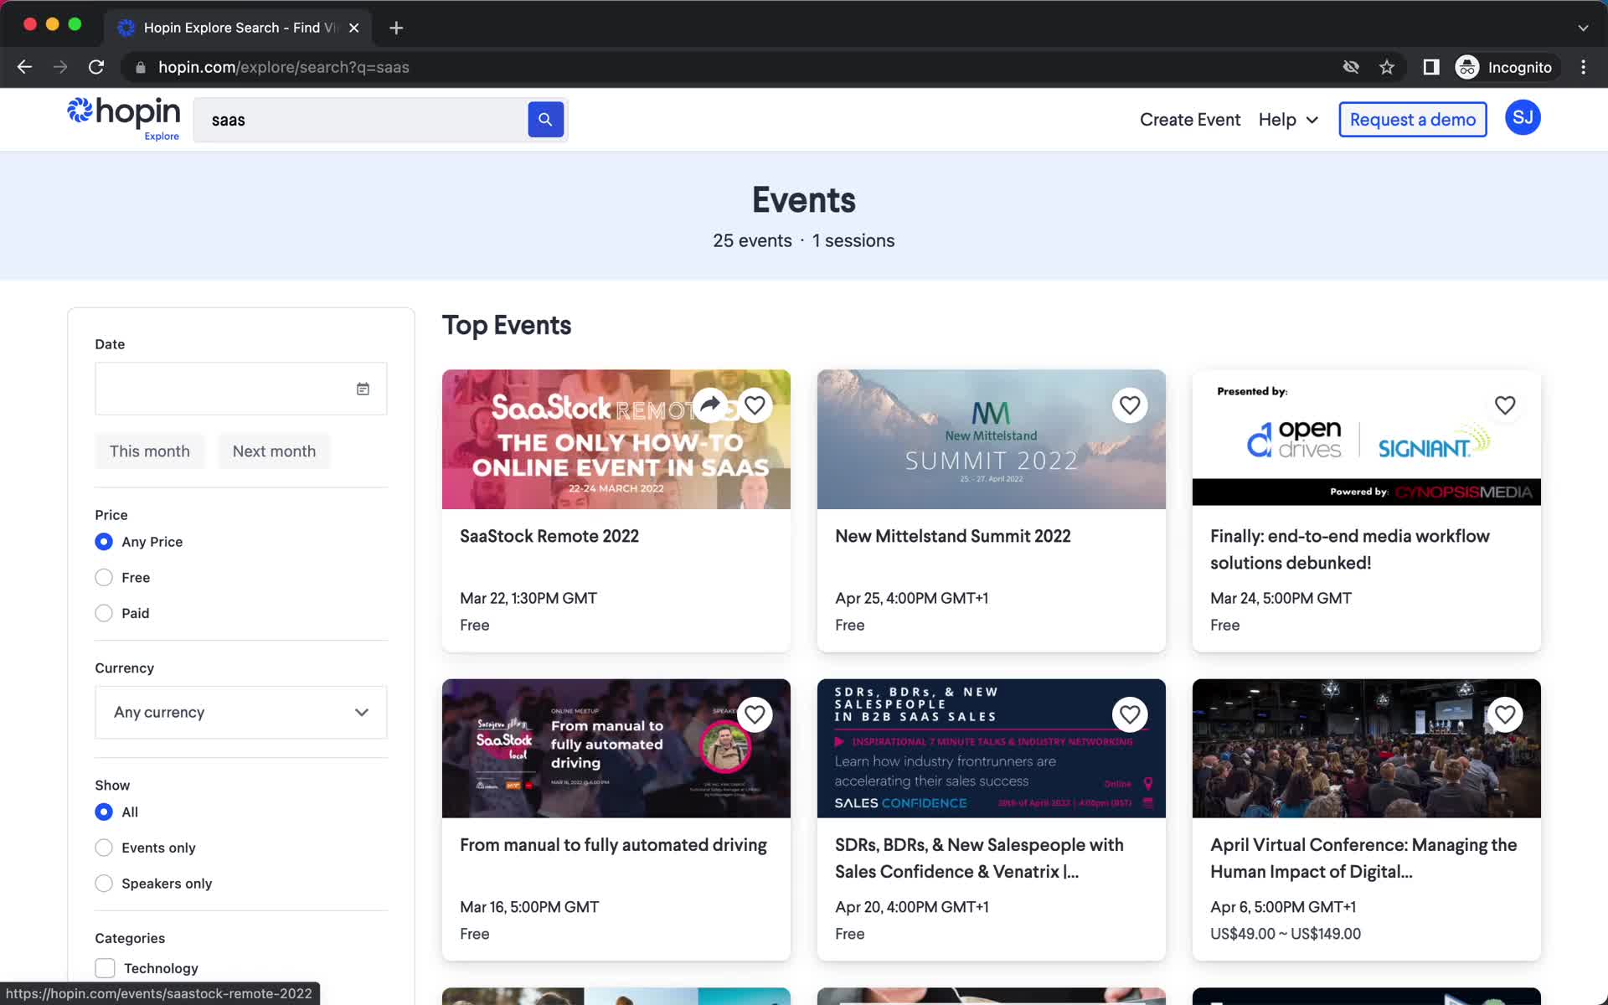Screen dimensions: 1608x1005
Task: Go back with browser back arrow
Action: coord(24,67)
